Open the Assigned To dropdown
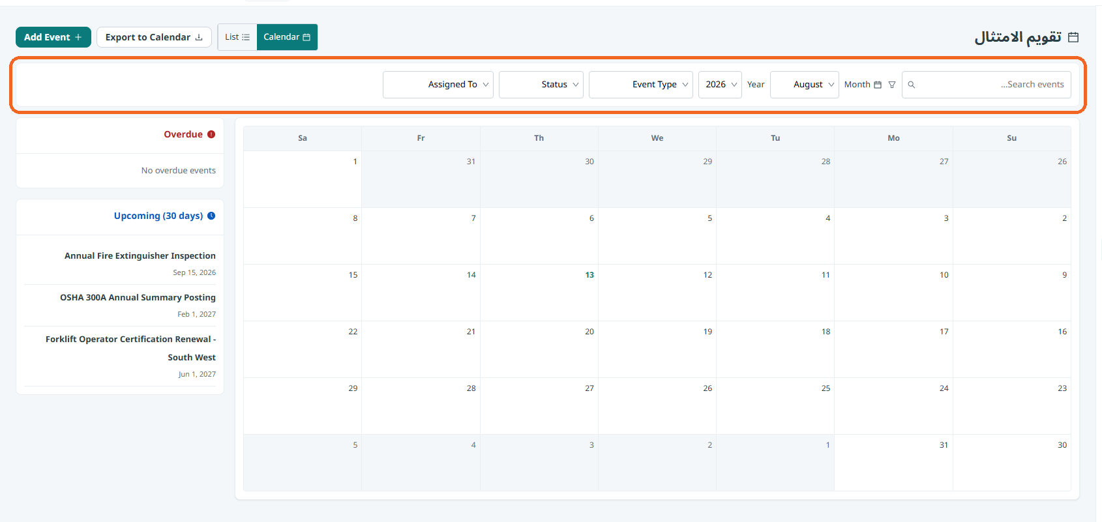Screen dimensions: 1102x522 click(438, 85)
